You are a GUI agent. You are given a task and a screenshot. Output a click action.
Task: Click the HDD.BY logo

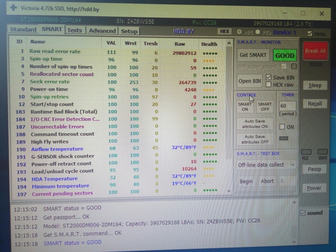click(184, 31)
